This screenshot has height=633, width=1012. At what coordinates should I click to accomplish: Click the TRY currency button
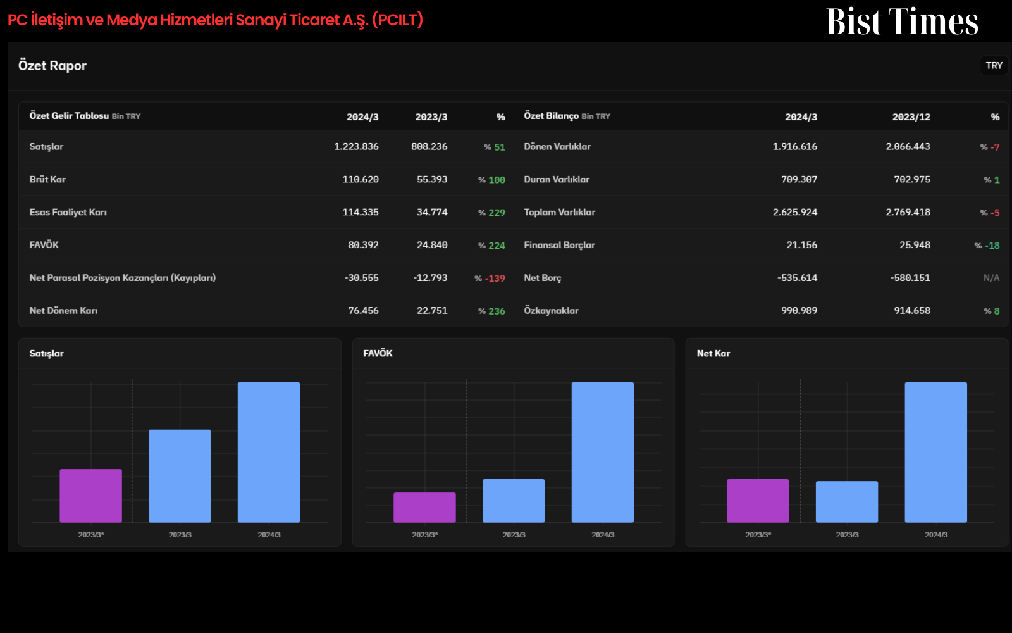click(x=994, y=65)
